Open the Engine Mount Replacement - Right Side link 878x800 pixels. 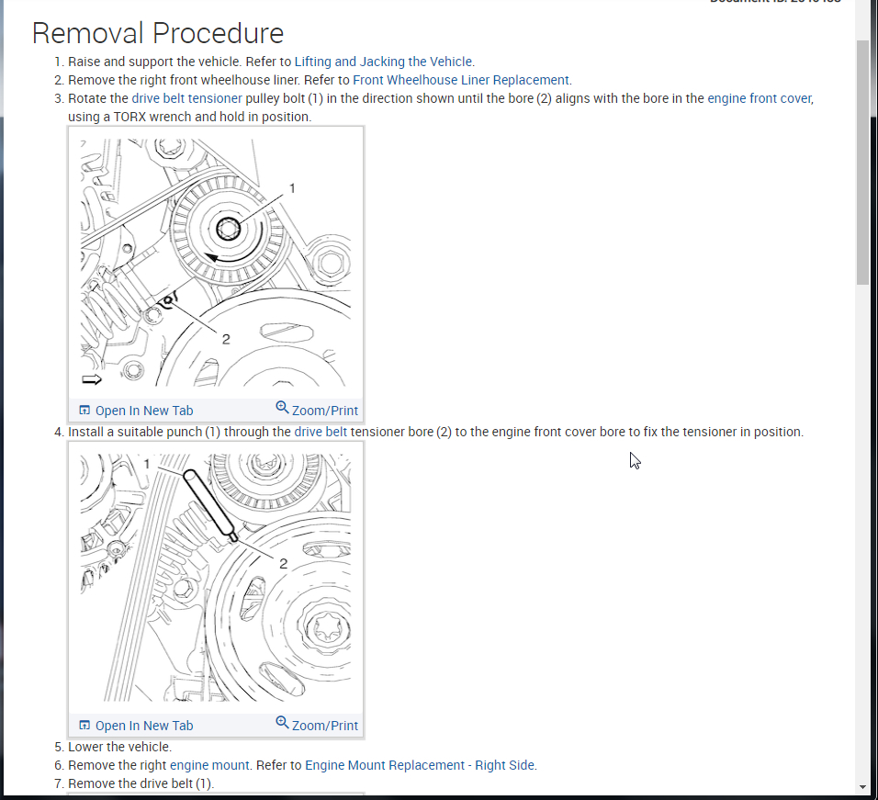(x=420, y=765)
